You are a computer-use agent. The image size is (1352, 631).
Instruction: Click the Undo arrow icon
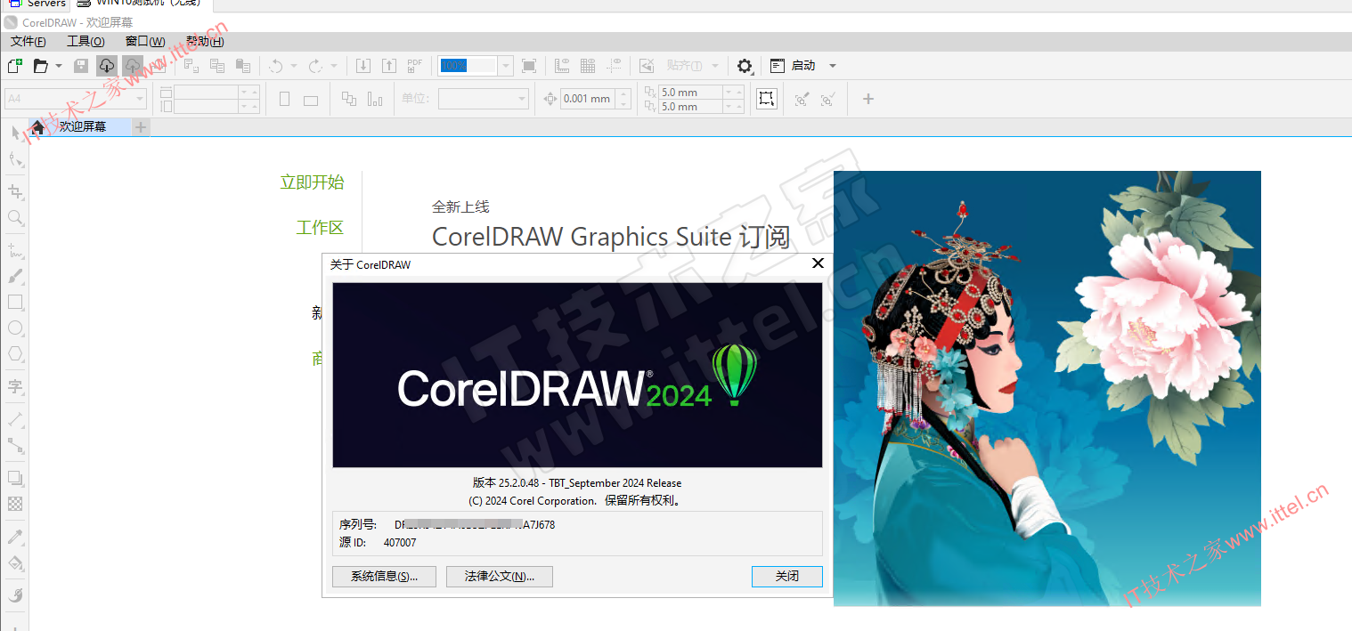(276, 66)
